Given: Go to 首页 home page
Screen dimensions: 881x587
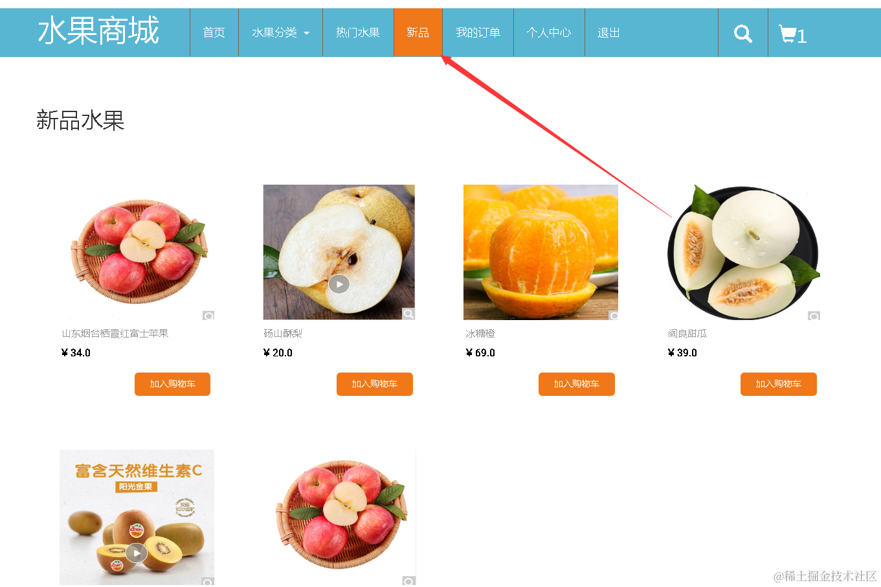Looking at the screenshot, I should pyautogui.click(x=214, y=32).
